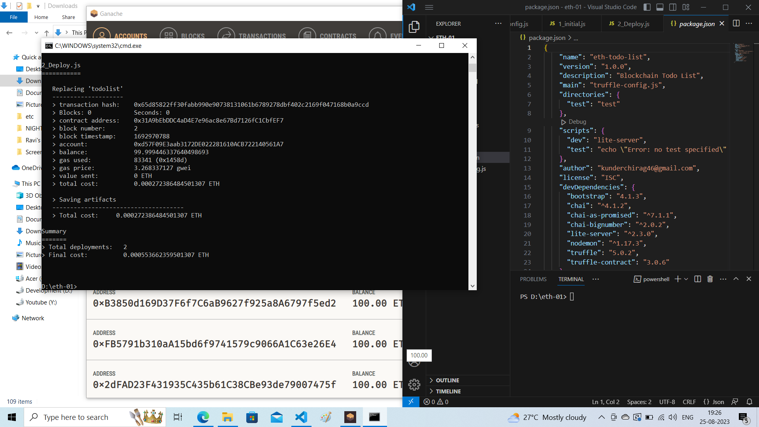Screen dimensions: 759x427
Task: Split the terminal panel
Action: (x=698, y=279)
